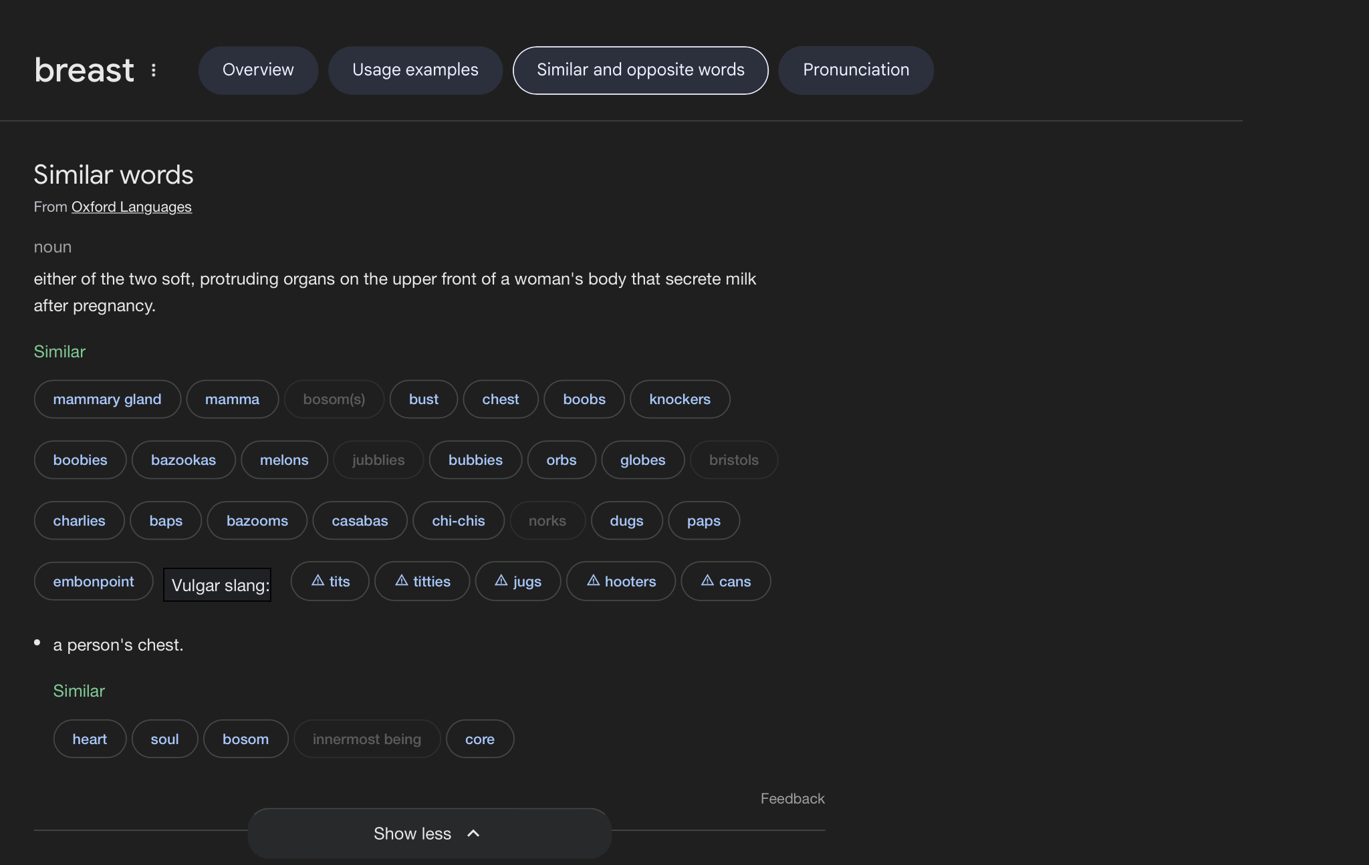Select the globes synonym chip
This screenshot has height=865, width=1369.
[x=642, y=460]
